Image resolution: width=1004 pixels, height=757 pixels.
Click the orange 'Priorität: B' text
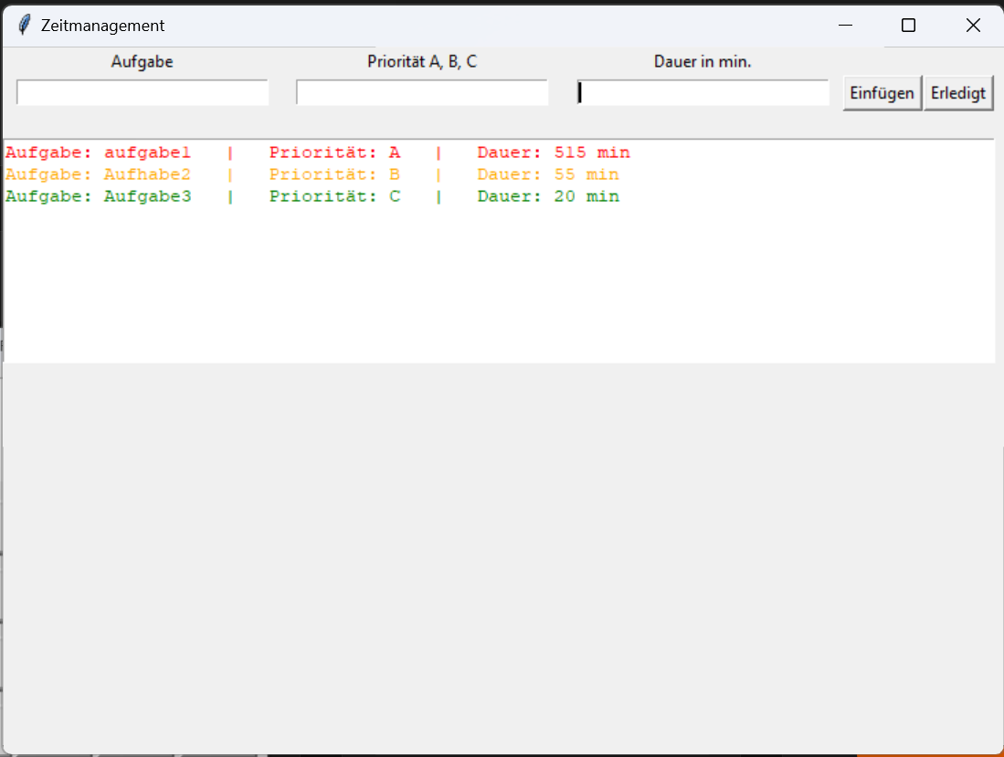[334, 174]
